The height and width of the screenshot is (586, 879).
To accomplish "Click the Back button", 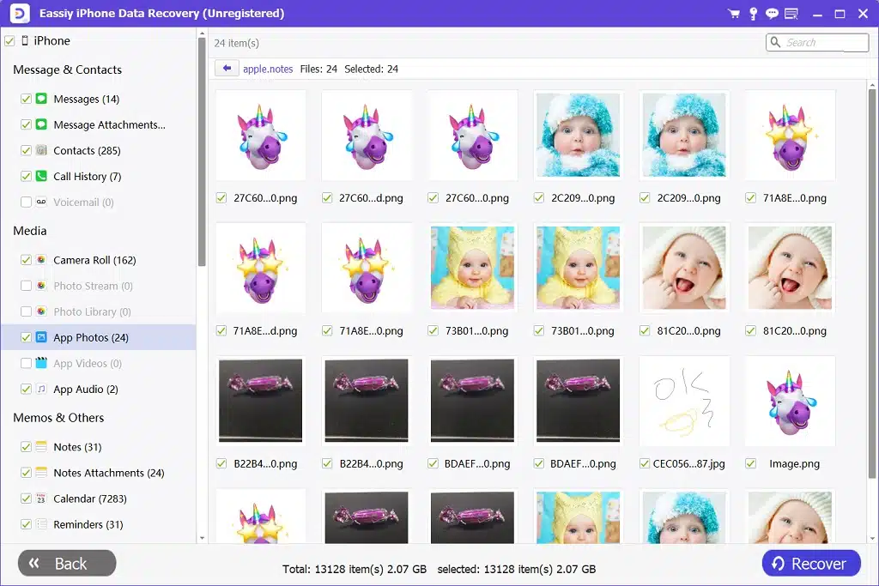I will click(67, 564).
